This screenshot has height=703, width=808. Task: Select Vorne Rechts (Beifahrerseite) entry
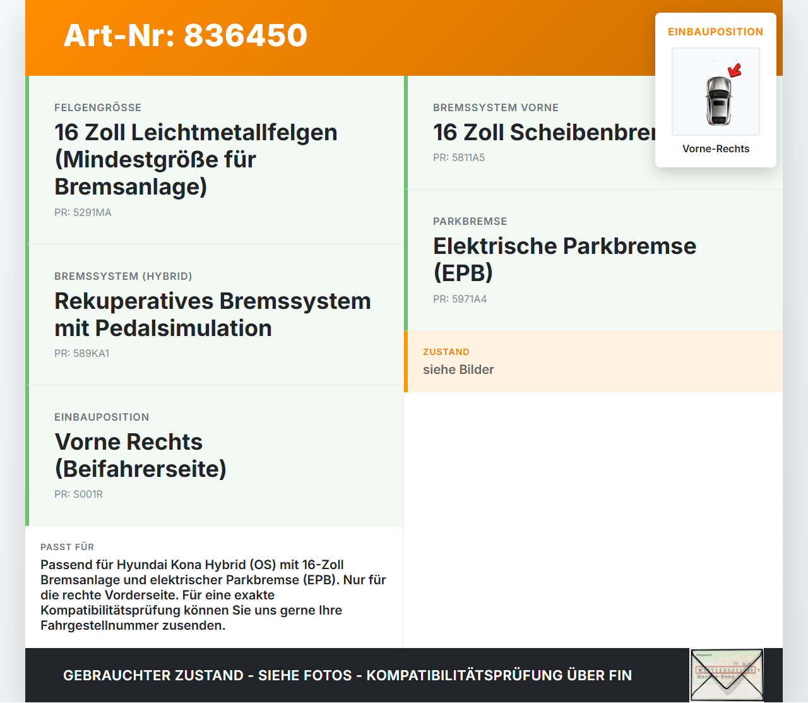click(x=215, y=455)
